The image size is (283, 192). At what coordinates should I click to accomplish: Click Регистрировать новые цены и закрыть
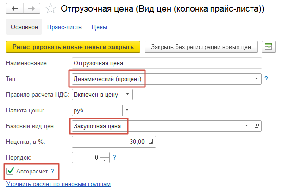point(73,47)
